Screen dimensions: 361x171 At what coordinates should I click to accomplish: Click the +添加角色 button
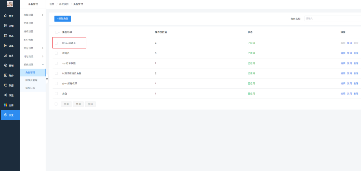62,19
